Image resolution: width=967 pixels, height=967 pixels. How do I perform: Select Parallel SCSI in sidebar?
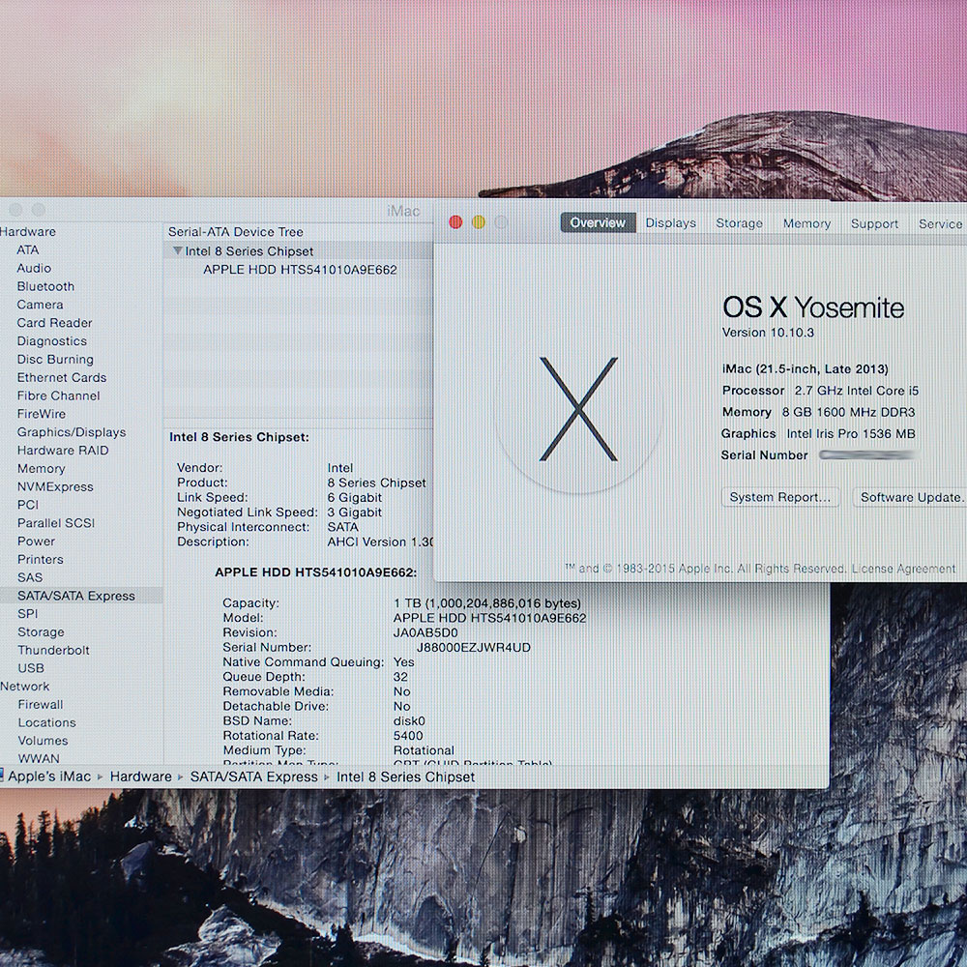[55, 523]
